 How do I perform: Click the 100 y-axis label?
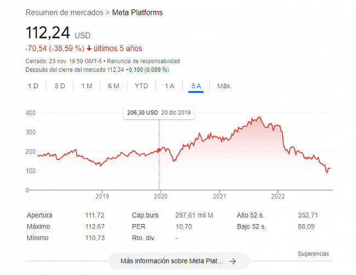(31, 171)
